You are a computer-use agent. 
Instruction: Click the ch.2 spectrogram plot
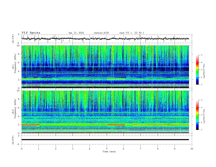[x=105, y=112]
